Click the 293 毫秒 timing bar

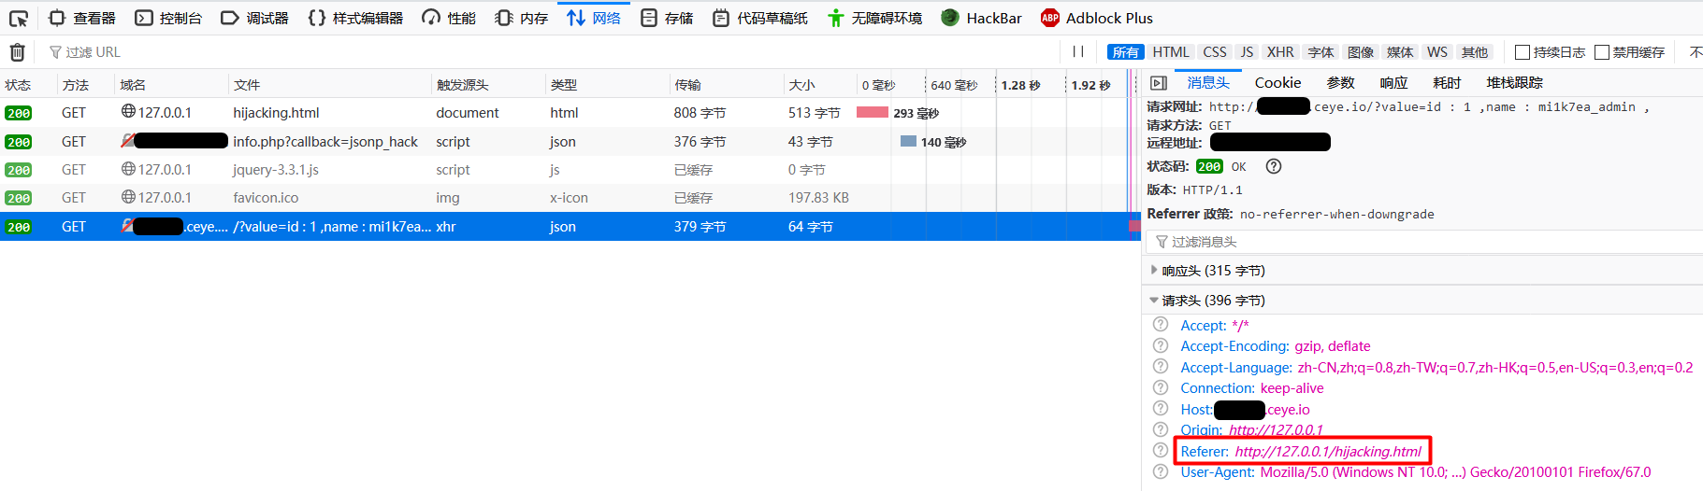point(872,113)
